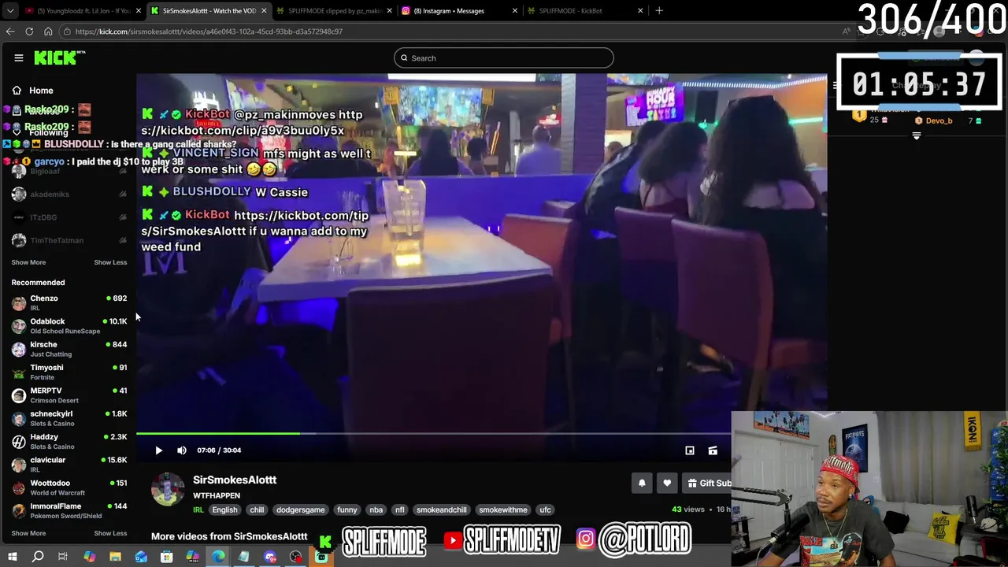Viewport: 1008px width, 567px height.
Task: Collapse Following list with Show Less
Action: [x=110, y=262]
